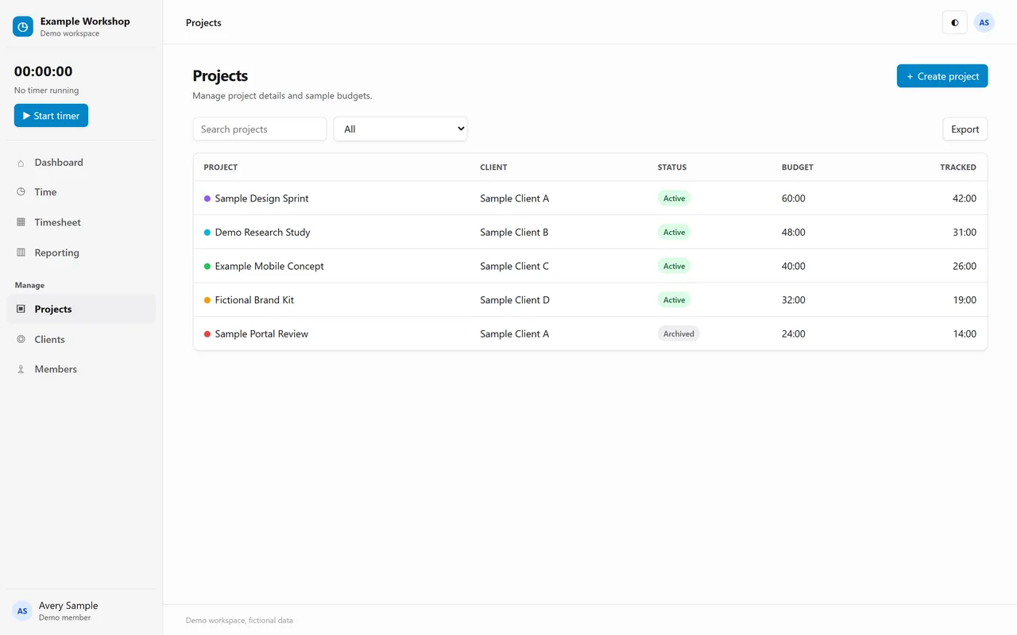
Task: Click the Active badge for Demo Research Study
Action: (x=674, y=233)
